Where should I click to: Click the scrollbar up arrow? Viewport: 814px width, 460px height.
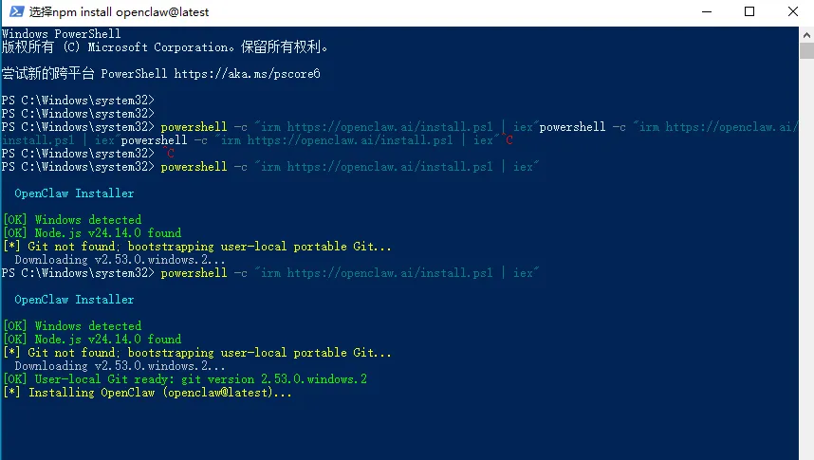pos(806,33)
